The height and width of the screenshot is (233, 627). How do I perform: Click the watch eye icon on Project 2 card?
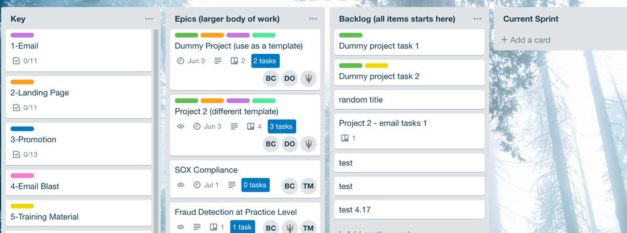point(181,127)
